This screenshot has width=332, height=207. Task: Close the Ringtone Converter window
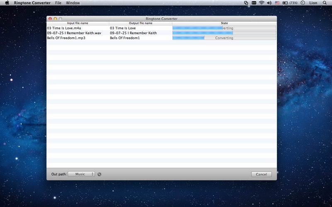pyautogui.click(x=50, y=19)
